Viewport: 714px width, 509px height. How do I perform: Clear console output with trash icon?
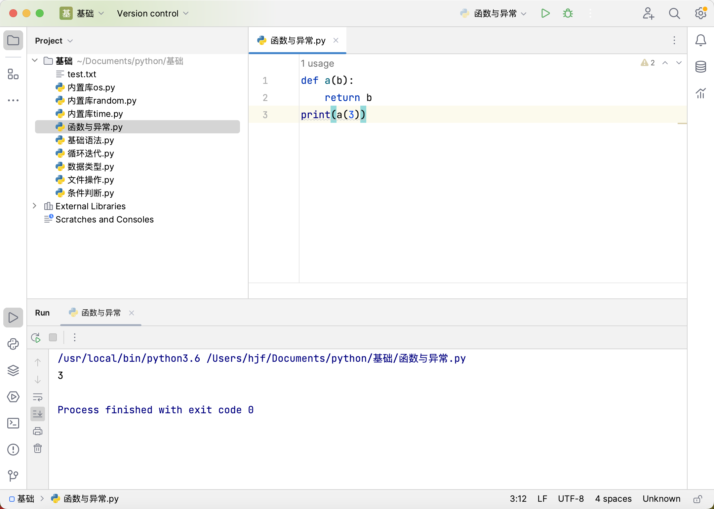tap(38, 448)
